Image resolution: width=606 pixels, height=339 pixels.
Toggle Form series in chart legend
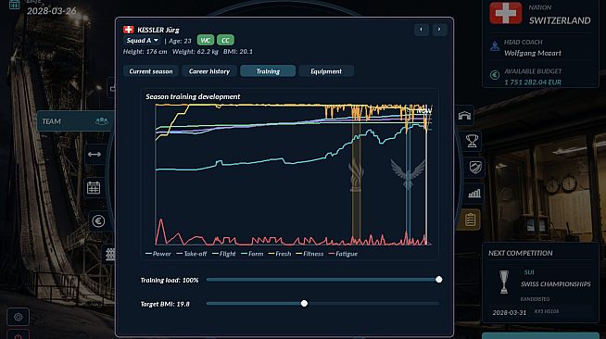[252, 254]
